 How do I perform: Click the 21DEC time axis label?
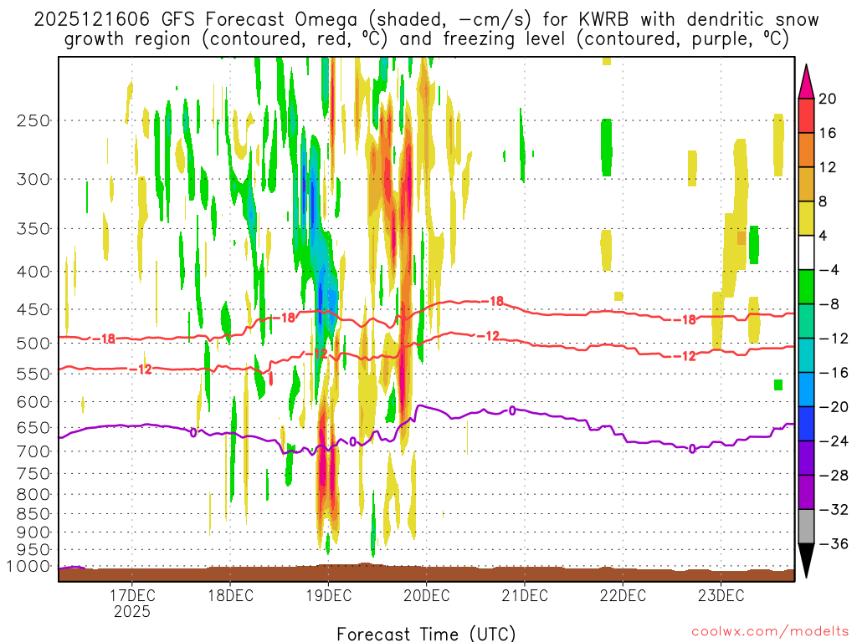[525, 595]
